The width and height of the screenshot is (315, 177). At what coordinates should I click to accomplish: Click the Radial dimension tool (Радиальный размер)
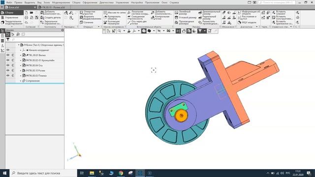pos(207,18)
